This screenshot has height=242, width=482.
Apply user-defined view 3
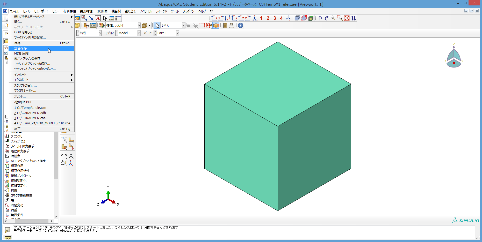(275, 18)
